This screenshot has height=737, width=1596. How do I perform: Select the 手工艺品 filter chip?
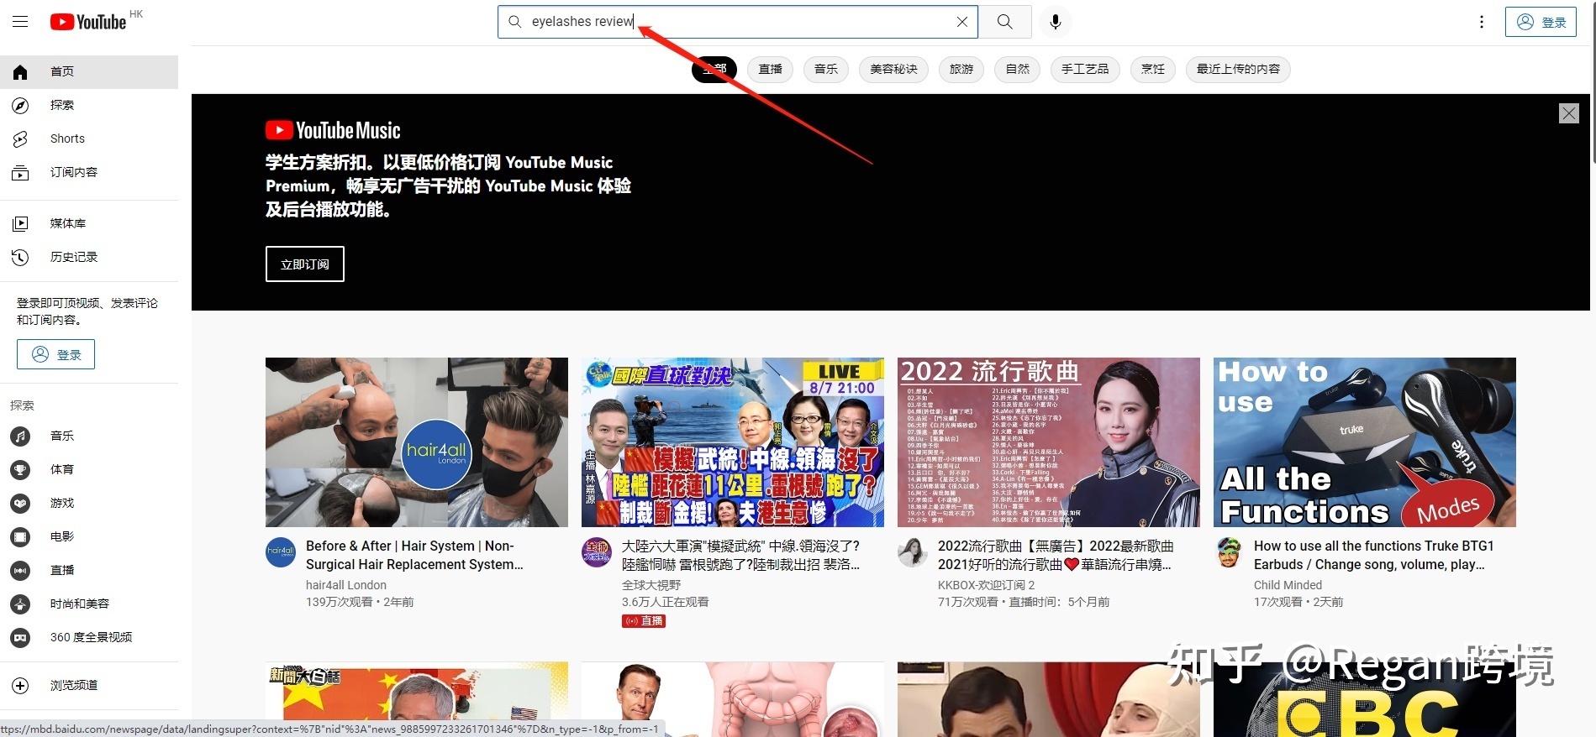point(1085,69)
